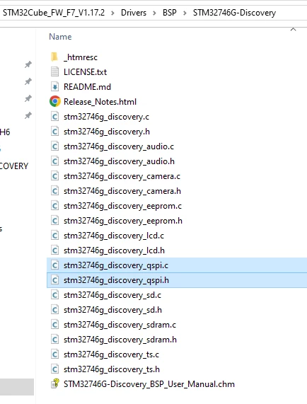The image size is (307, 404).
Task: Click the help icon of BSP_User_Manual.chm
Action: click(55, 383)
